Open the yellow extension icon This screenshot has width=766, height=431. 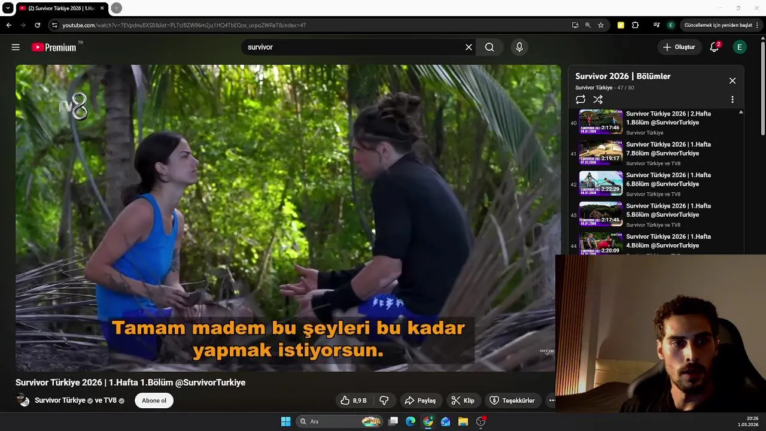[621, 25]
